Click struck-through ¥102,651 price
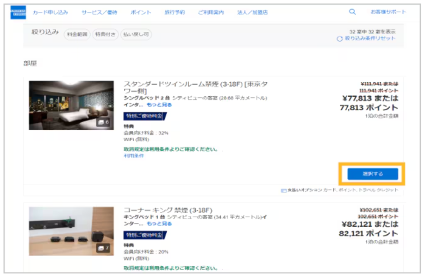The image size is (424, 275). (x=379, y=210)
